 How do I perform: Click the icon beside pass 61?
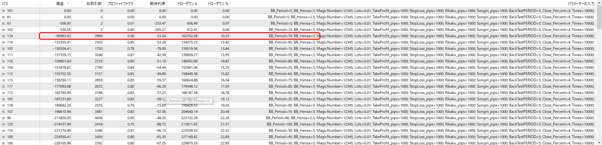tap(3, 23)
